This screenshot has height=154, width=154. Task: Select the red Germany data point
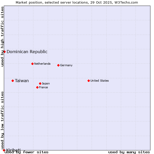[58, 65]
